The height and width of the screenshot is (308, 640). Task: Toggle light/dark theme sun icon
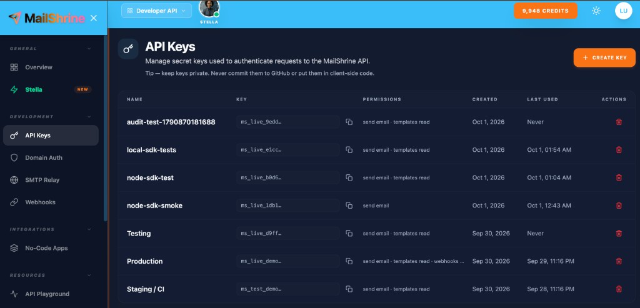(596, 11)
